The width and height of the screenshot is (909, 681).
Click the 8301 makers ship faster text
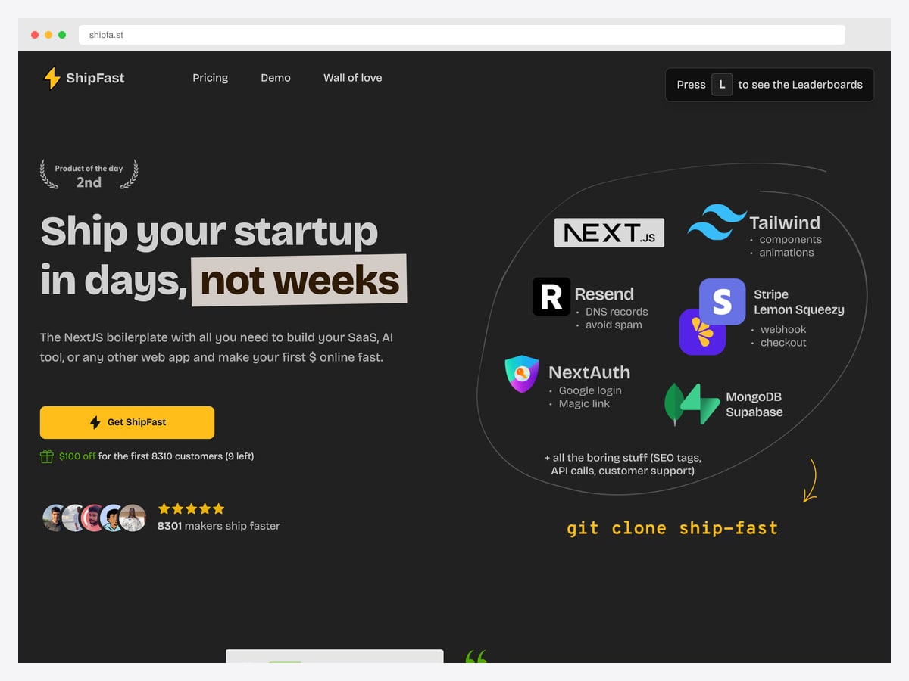[x=219, y=526]
